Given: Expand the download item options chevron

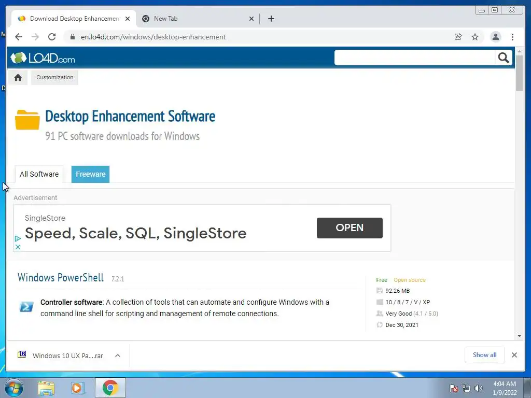Looking at the screenshot, I should click(118, 356).
